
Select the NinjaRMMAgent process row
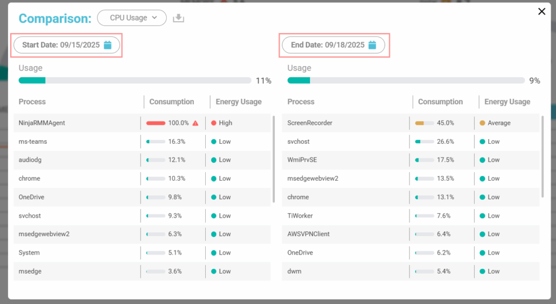76,123
